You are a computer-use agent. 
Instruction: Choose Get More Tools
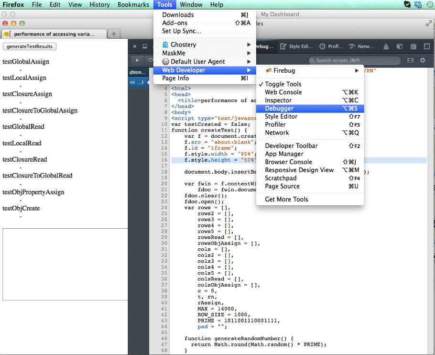(x=286, y=200)
